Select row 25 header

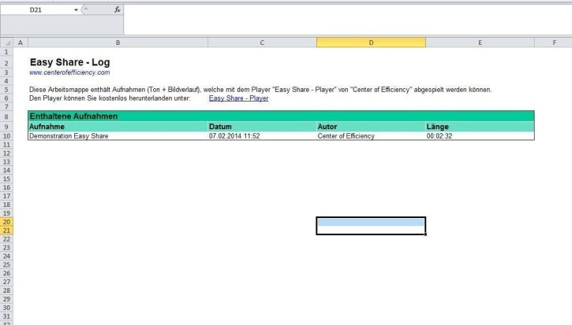pos(6,264)
